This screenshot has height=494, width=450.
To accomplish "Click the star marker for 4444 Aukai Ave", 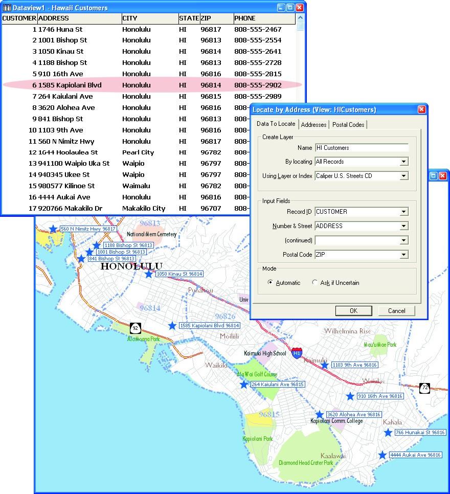I will click(382, 455).
